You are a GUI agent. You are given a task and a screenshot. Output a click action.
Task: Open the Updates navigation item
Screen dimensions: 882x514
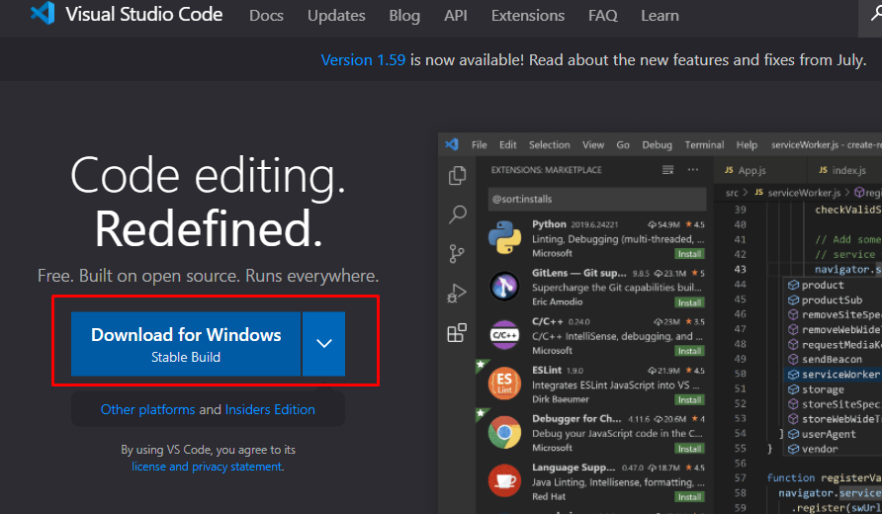[x=336, y=15]
